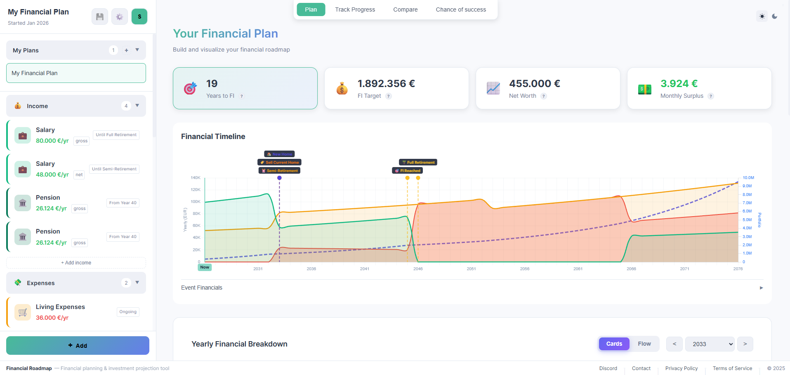Viewport: 790px width, 375px height.
Task: Collapse the Income section
Action: click(x=137, y=106)
